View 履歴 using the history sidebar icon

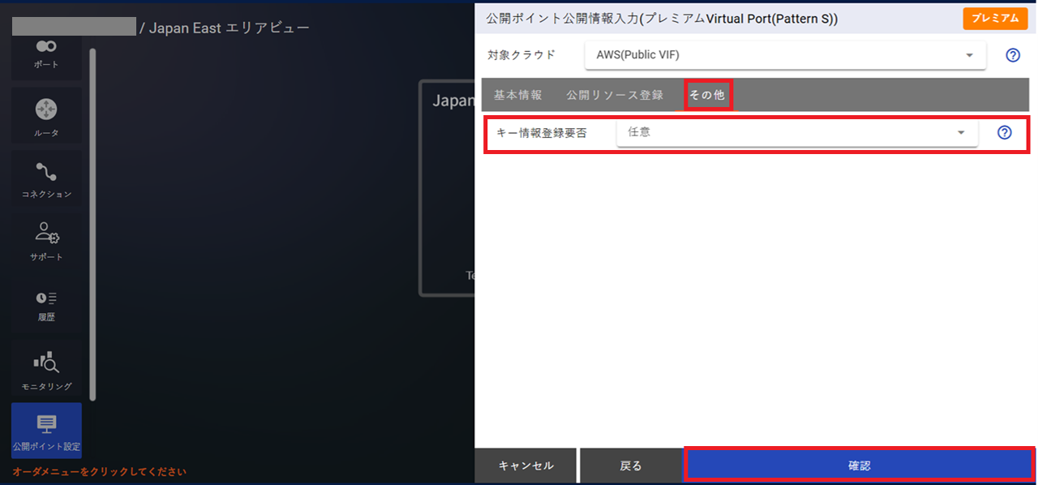tap(45, 304)
